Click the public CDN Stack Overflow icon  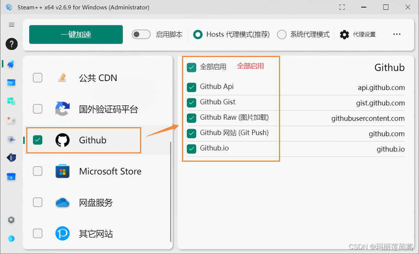[x=62, y=78]
